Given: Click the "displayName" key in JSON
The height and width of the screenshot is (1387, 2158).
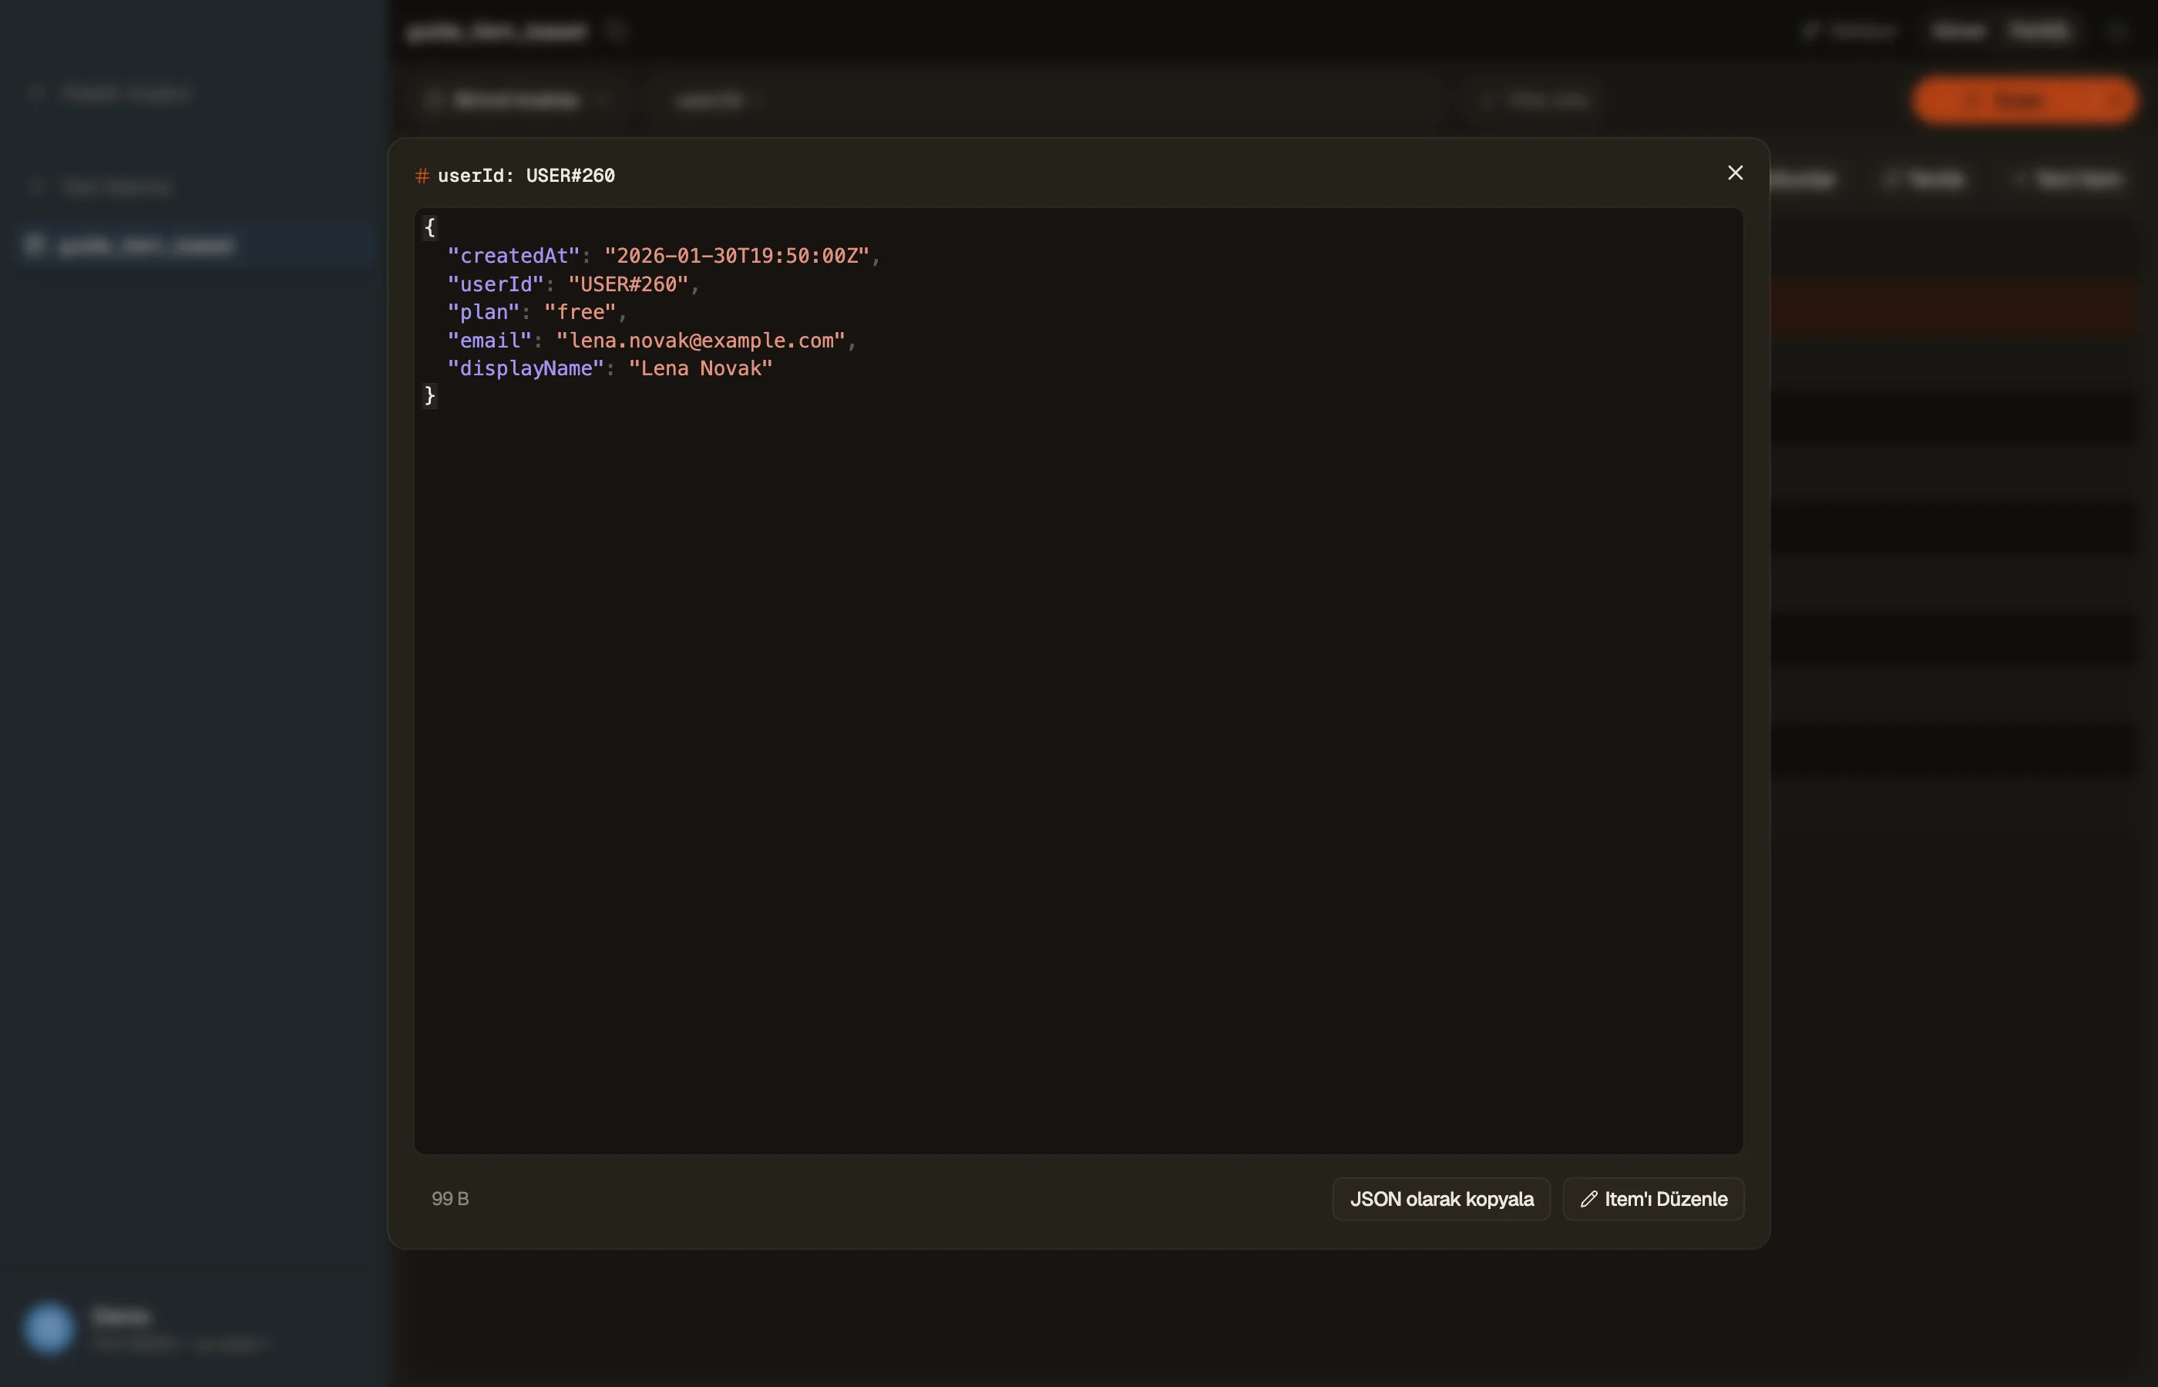Looking at the screenshot, I should pos(526,368).
